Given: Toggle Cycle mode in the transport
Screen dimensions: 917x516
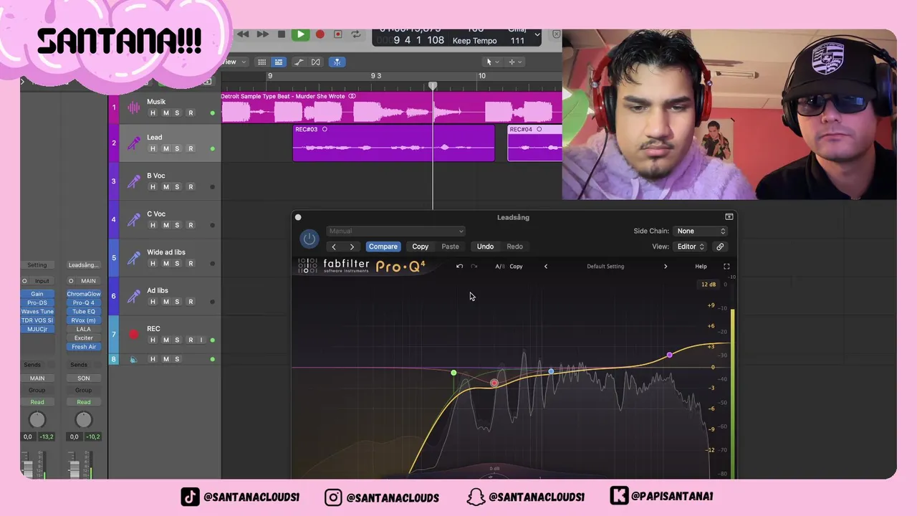Looking at the screenshot, I should point(356,34).
